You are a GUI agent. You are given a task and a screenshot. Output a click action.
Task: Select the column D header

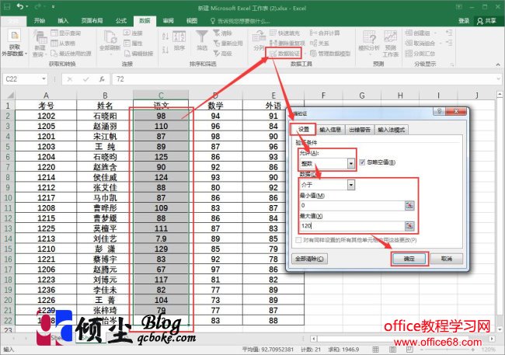coord(215,96)
